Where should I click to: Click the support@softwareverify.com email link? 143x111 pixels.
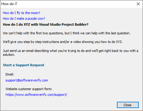(27, 80)
